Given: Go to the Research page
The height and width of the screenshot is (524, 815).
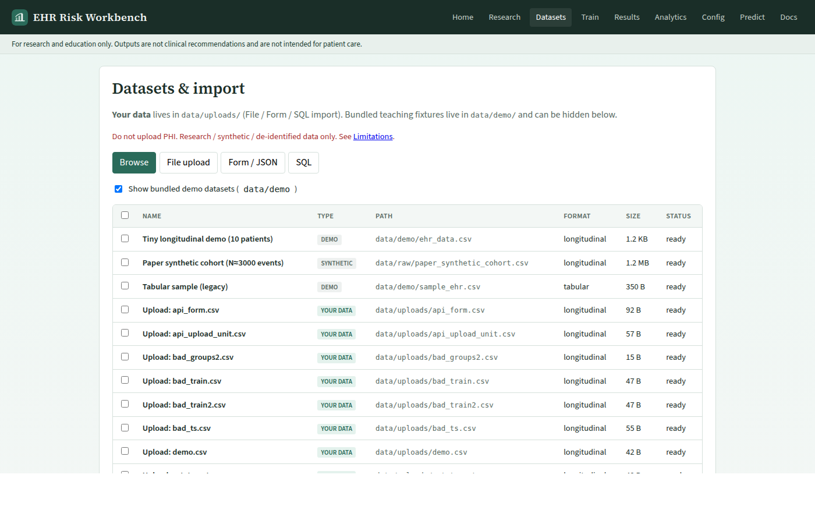Looking at the screenshot, I should pos(505,17).
